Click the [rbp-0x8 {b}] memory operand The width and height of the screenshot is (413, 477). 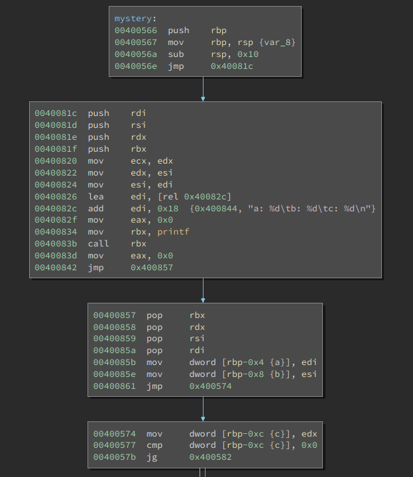point(256,374)
